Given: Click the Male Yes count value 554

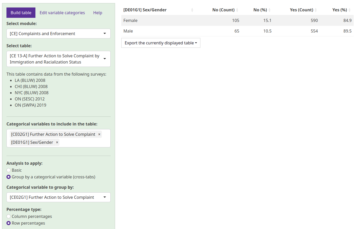Looking at the screenshot, I should click(x=314, y=31).
